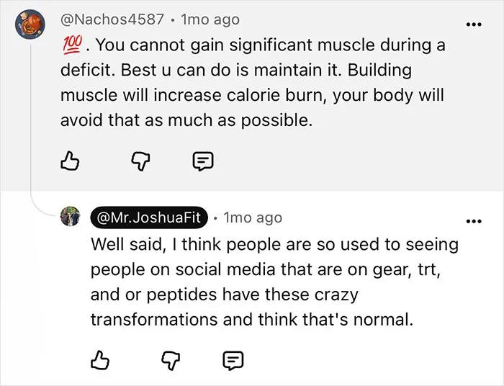
Task: Open the @Mr.JoshuaFit creator badge
Action: (x=149, y=217)
